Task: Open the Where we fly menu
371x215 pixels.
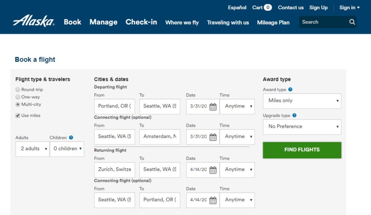Action: click(182, 22)
